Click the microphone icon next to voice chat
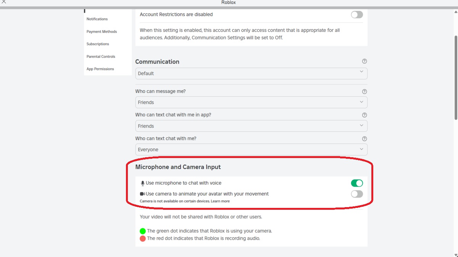 (x=143, y=184)
